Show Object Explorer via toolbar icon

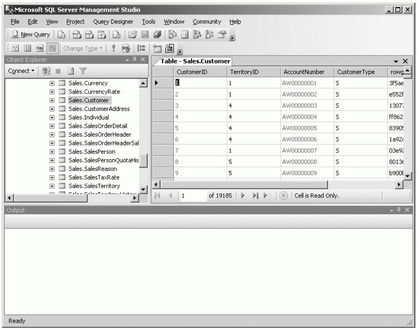[x=197, y=35]
